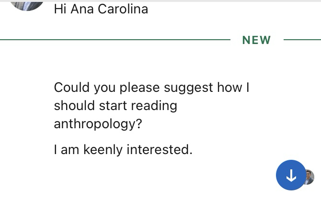Click the small read-receipt avatar
Screen dimensions: 321x200
[310, 177]
